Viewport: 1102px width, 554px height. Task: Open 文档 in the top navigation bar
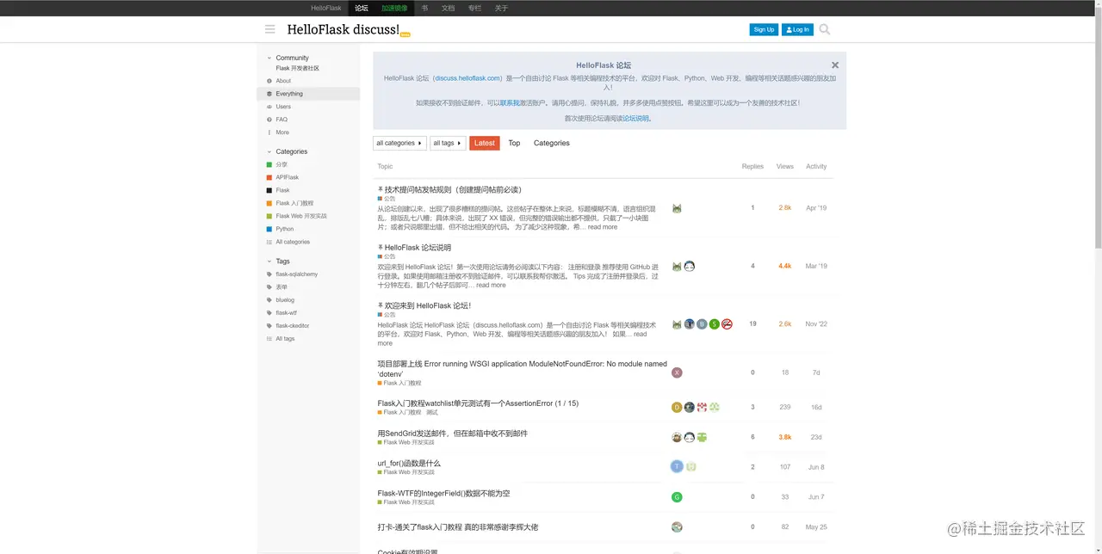pyautogui.click(x=448, y=8)
